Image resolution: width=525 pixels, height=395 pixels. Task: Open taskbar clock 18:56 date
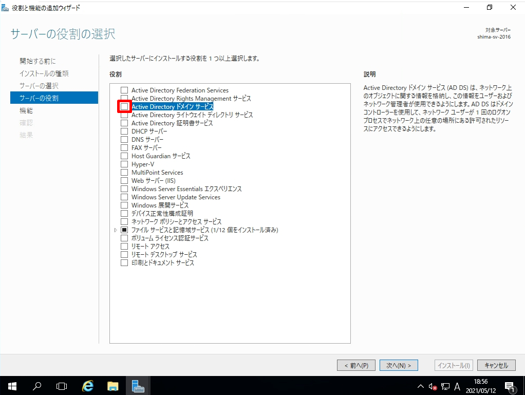480,386
